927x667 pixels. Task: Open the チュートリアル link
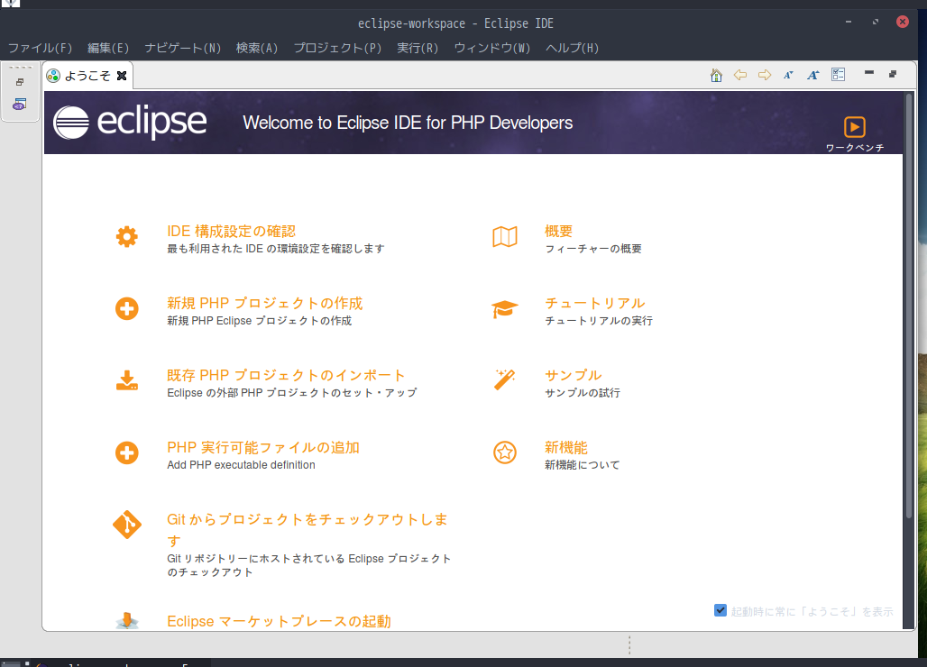(x=595, y=303)
